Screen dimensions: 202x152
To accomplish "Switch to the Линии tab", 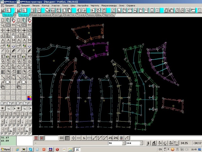I will (x=90, y=15).
